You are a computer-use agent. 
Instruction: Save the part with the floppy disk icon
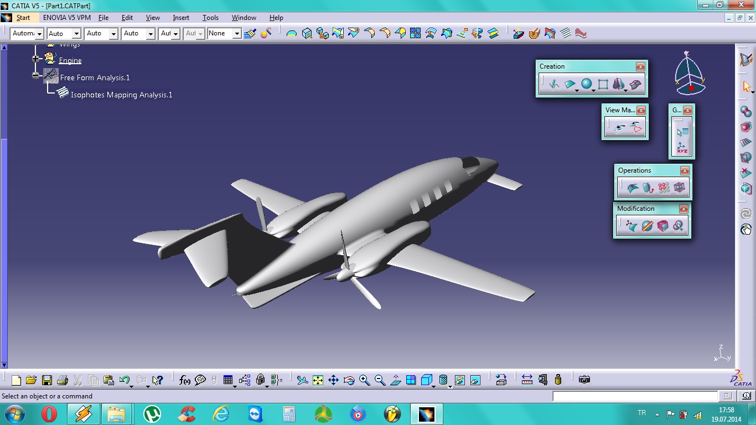[x=46, y=380]
